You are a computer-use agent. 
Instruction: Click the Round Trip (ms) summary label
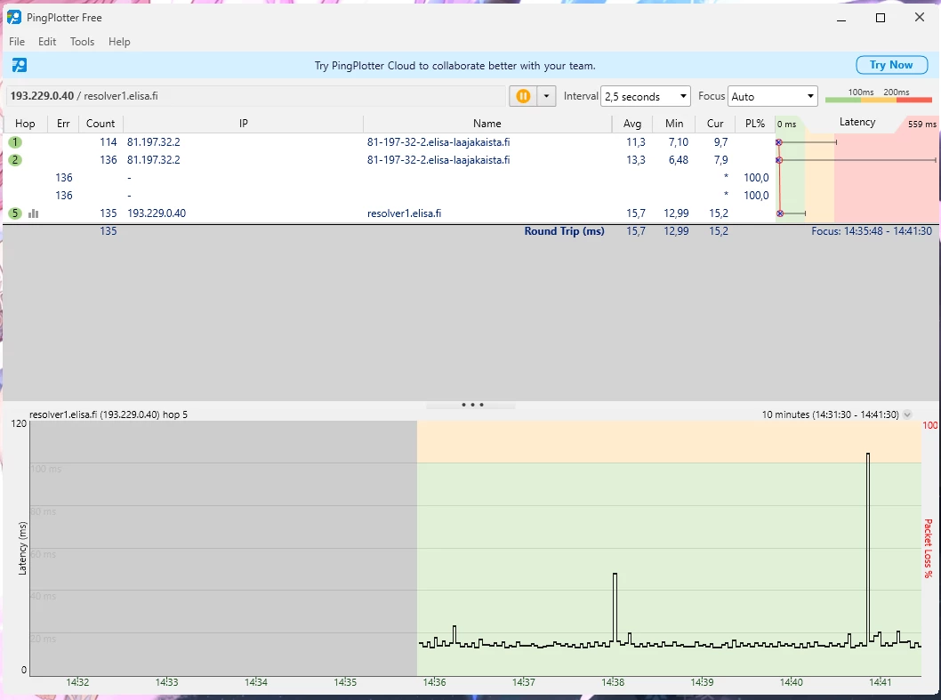(564, 231)
